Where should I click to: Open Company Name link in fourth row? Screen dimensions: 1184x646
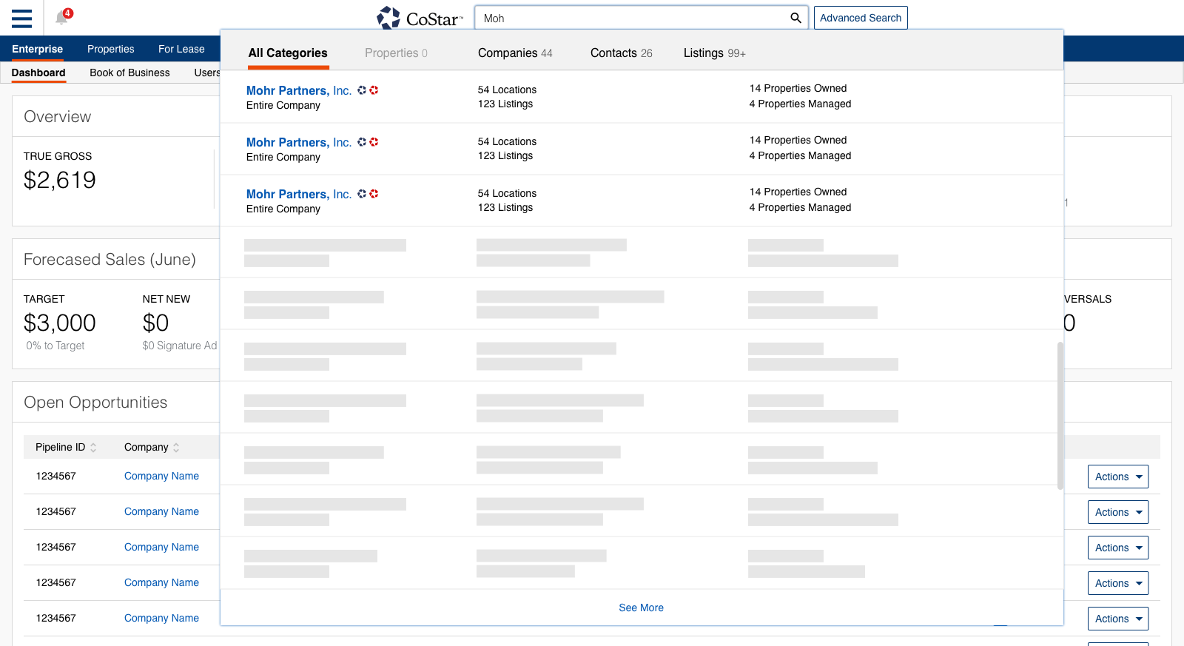(x=161, y=582)
